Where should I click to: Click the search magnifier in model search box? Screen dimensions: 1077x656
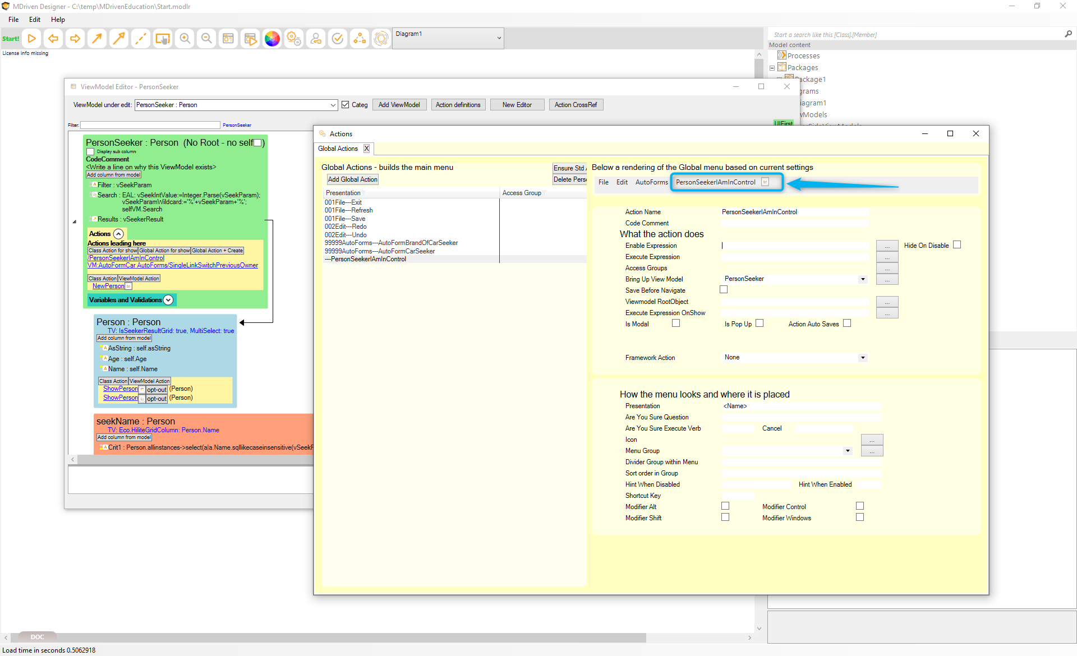click(x=1068, y=34)
